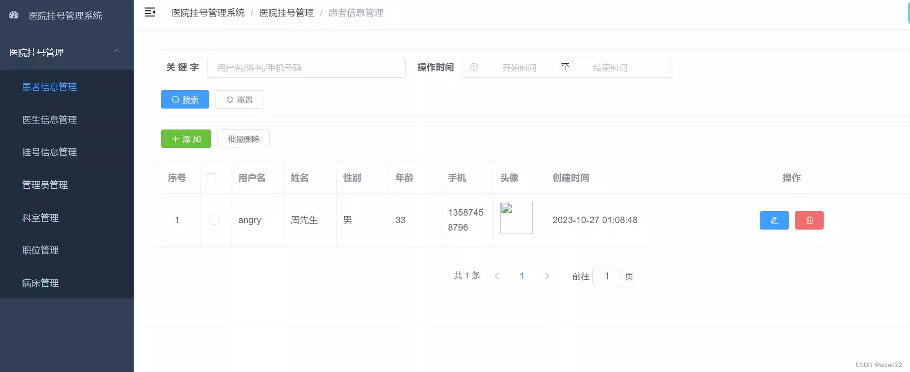Open 科室管理 in the sidebar

pos(40,218)
